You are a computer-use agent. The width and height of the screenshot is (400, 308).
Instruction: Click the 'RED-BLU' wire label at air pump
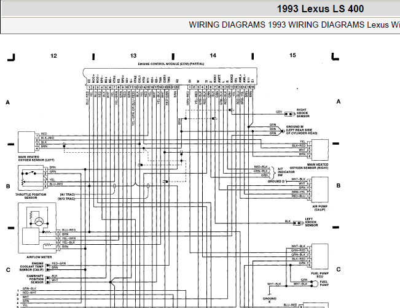(299, 196)
